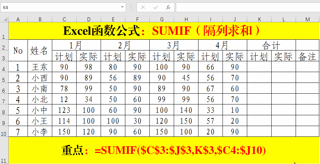Expand the Name Box dropdown arrow

(122, 7)
